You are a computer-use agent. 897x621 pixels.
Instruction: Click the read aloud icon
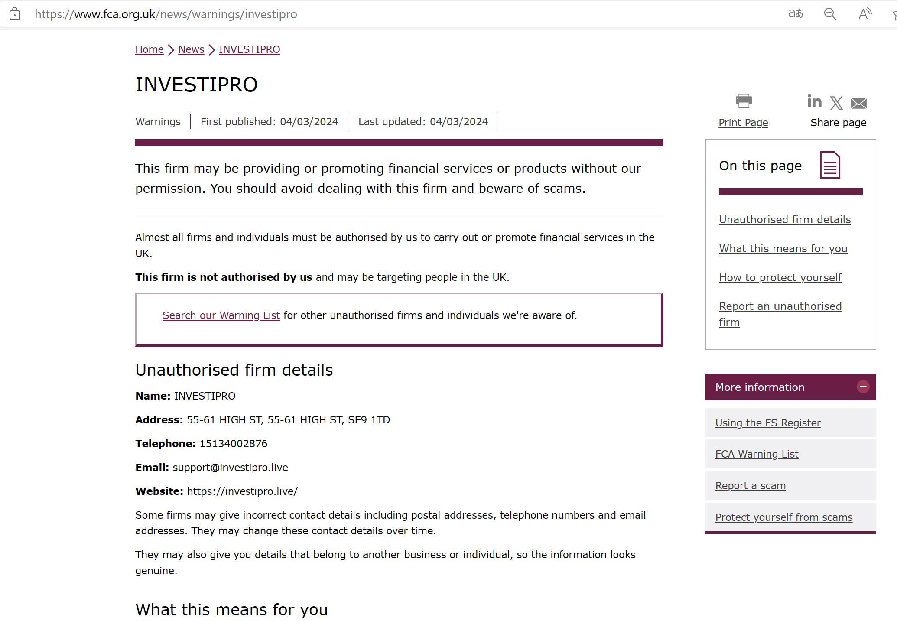[865, 14]
